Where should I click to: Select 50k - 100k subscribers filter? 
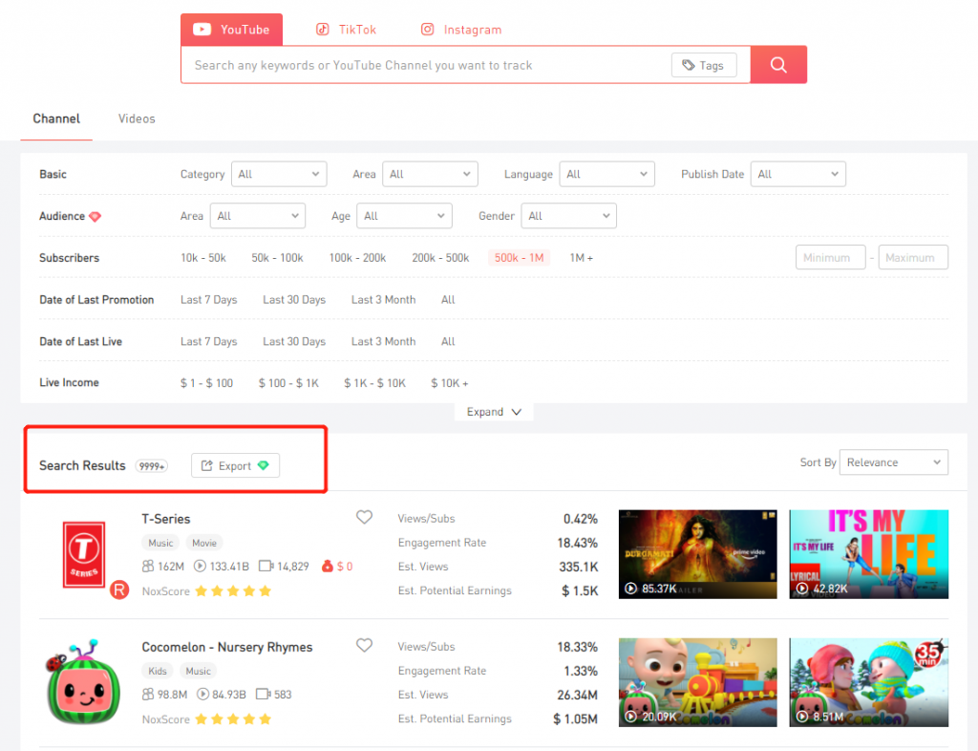tap(278, 258)
